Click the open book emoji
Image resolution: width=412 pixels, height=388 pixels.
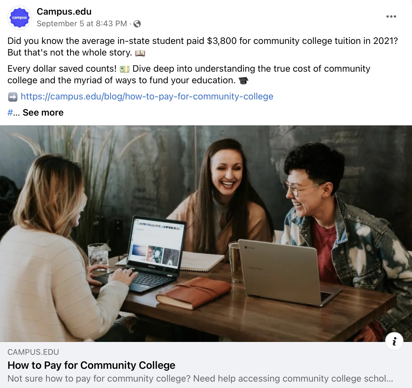[140, 53]
